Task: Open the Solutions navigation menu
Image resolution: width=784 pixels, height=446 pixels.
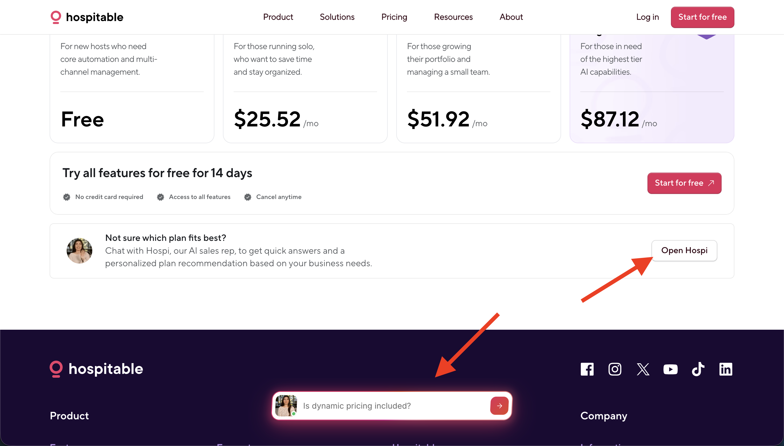Action: point(337,17)
